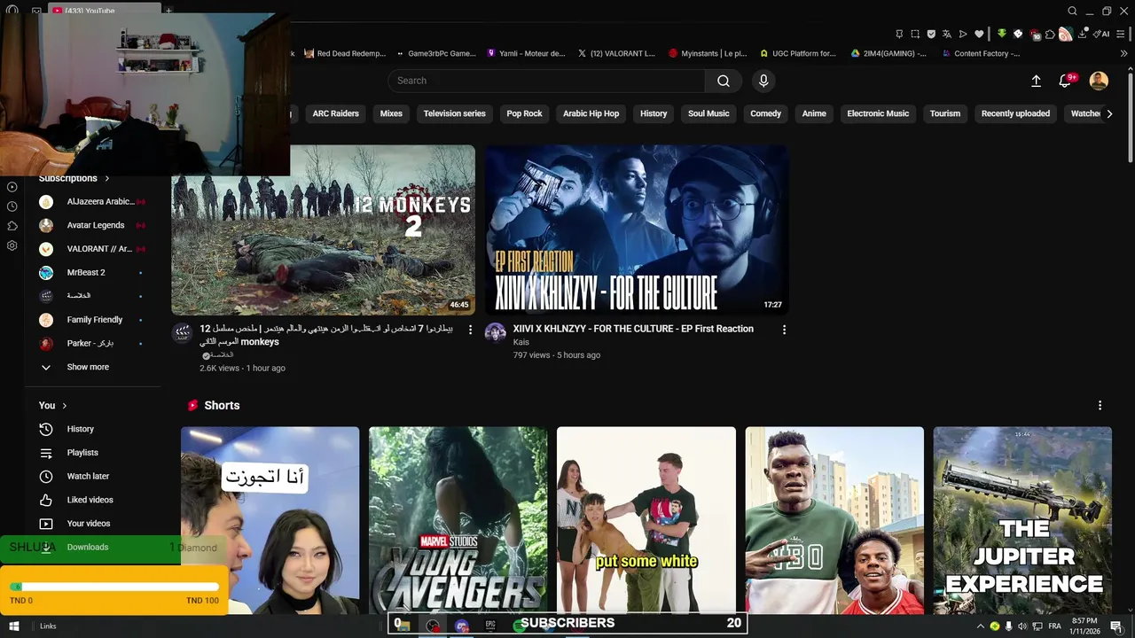Click the taskbar volume speaker icon
Viewport: 1135px width, 638px height.
click(1022, 626)
